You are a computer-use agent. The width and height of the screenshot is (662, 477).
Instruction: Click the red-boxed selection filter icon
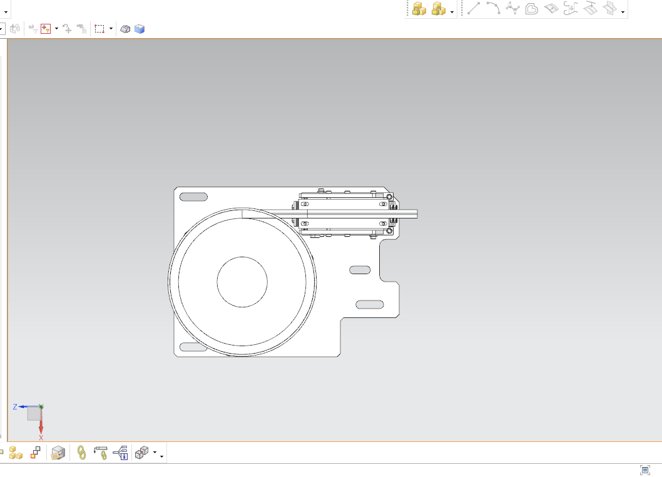[46, 29]
